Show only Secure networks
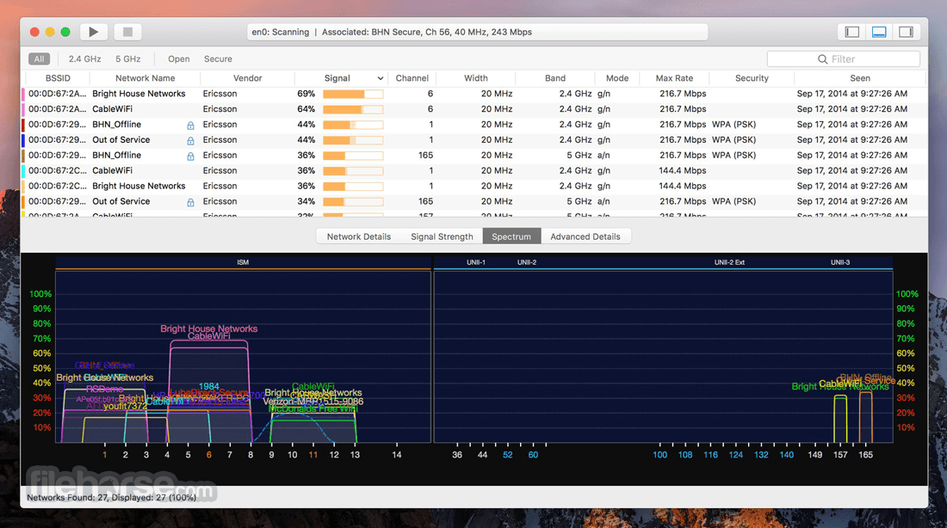 point(218,59)
